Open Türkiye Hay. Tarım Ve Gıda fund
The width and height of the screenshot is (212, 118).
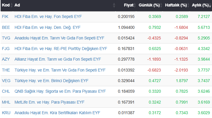coord(60,70)
